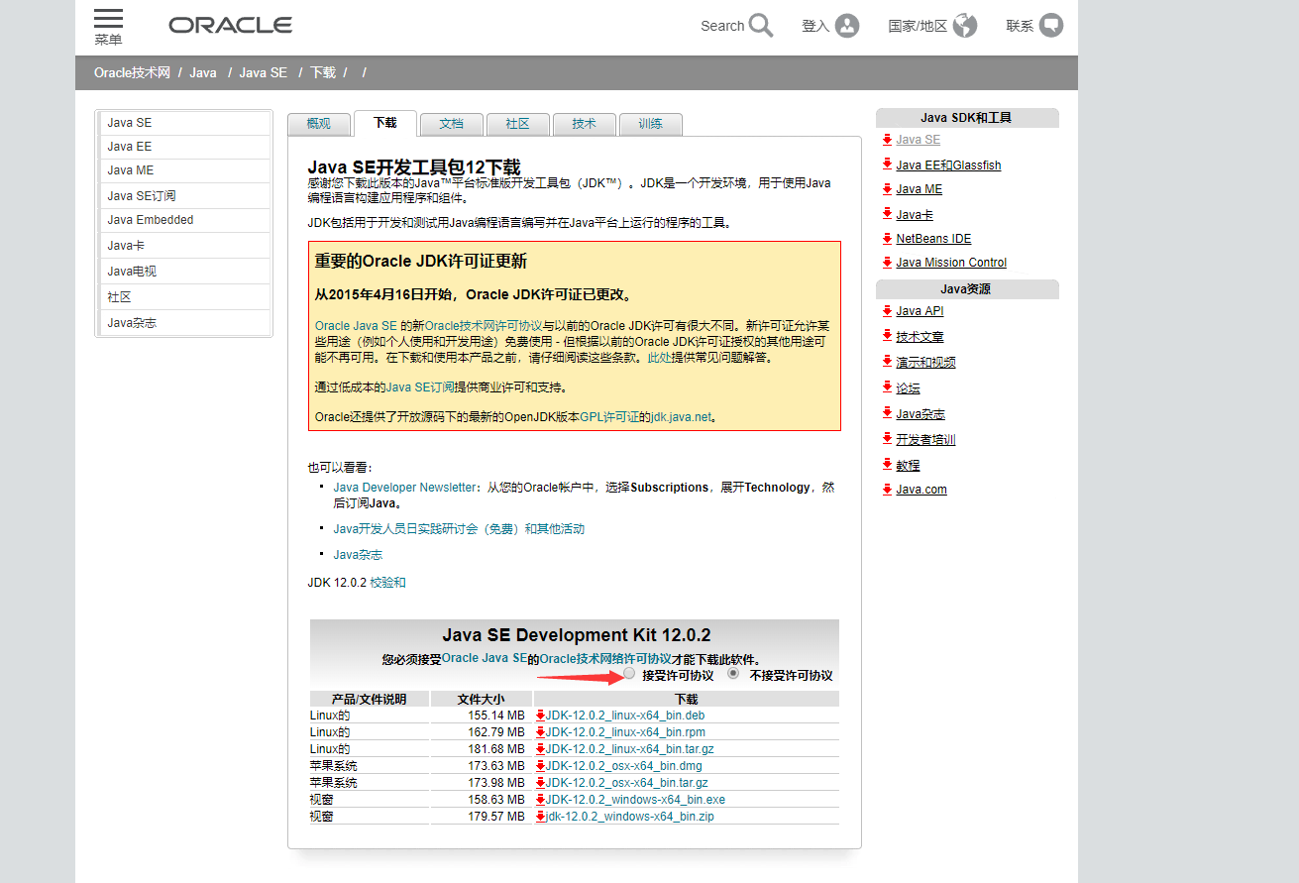Open the Search magnifier icon
This screenshot has width=1299, height=883.
point(761,26)
